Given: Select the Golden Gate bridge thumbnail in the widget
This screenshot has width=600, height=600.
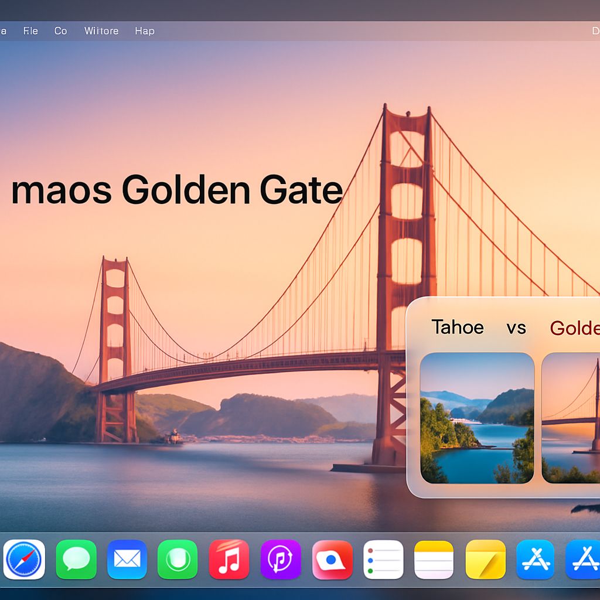Looking at the screenshot, I should (x=571, y=418).
